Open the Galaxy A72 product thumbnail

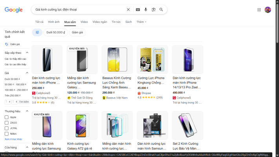(x=82, y=126)
